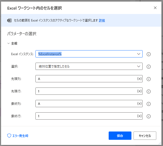163x146 pixels.
Task: Click info icon beside 選択 dropdown
Action: pyautogui.click(x=149, y=67)
